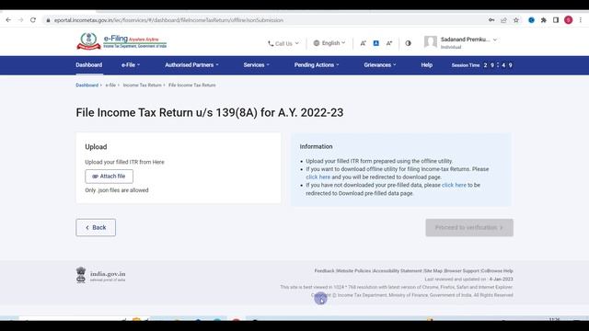Open the Extensions puzzle icon
This screenshot has height=331, width=589.
pyautogui.click(x=544, y=20)
